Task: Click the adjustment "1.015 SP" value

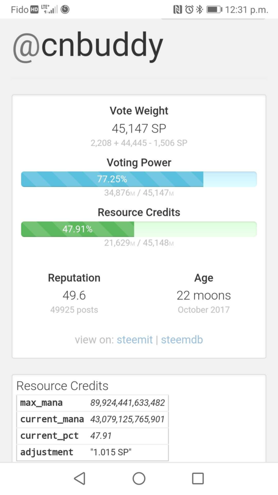Action: 111,452
